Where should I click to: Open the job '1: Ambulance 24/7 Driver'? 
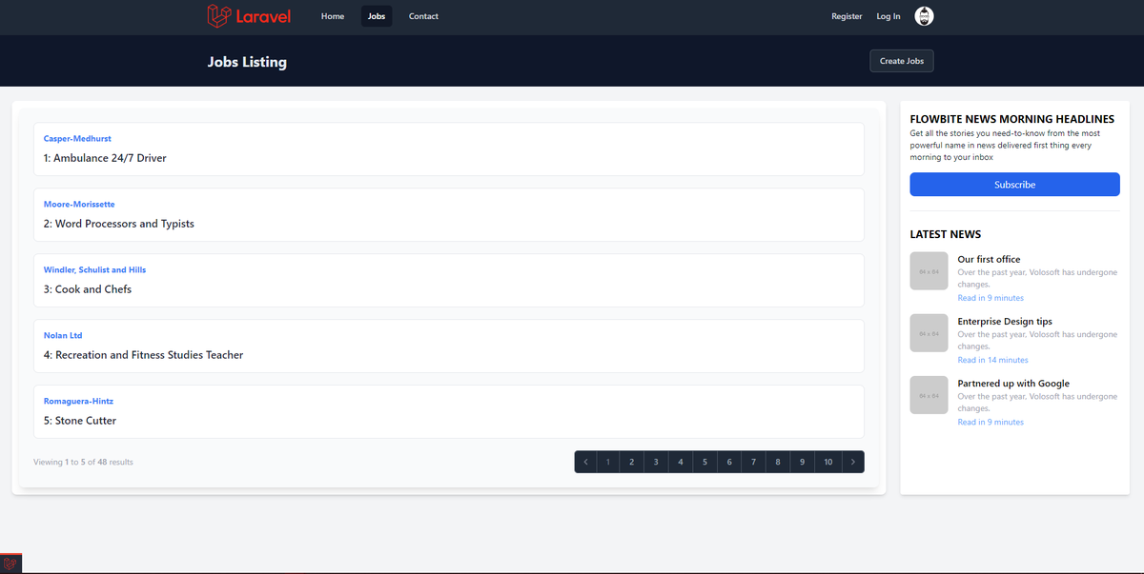[105, 158]
